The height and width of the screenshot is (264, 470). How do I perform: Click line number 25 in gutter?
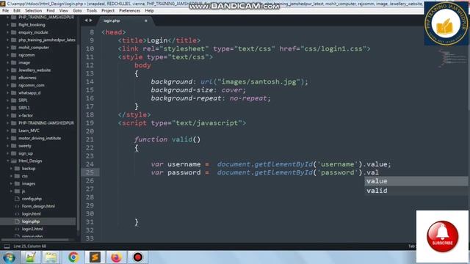pyautogui.click(x=90, y=172)
